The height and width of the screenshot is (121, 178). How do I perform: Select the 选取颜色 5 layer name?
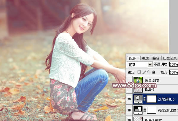(x=166, y=99)
